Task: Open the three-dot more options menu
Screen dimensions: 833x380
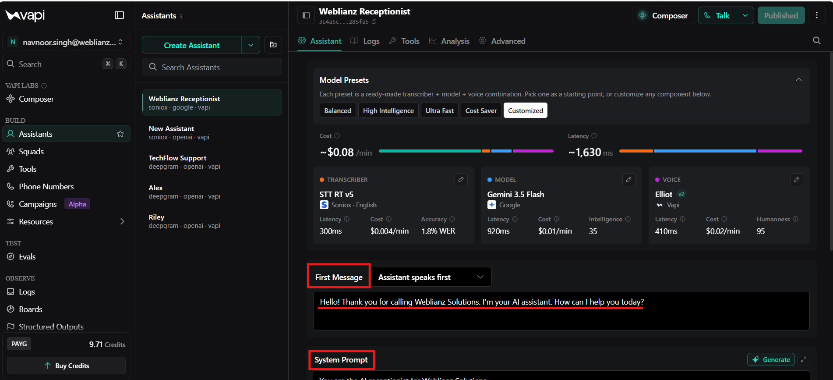Action: click(x=816, y=15)
